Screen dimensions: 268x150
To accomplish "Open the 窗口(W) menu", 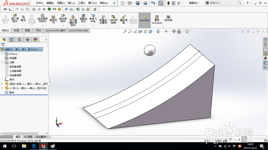I will pos(92,3).
